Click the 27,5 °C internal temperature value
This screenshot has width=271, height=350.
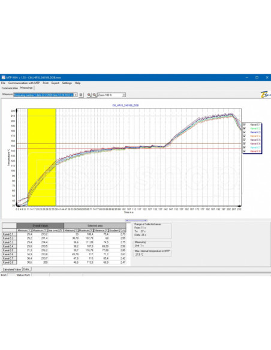(140, 255)
